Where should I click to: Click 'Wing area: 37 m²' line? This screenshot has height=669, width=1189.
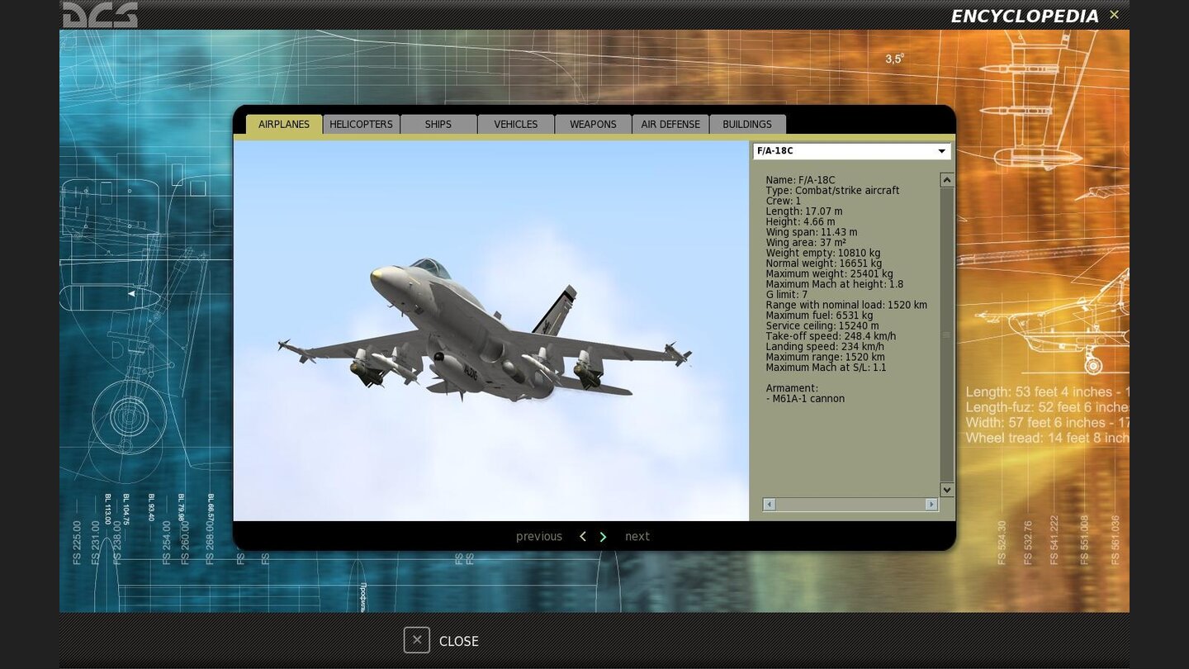pos(806,243)
